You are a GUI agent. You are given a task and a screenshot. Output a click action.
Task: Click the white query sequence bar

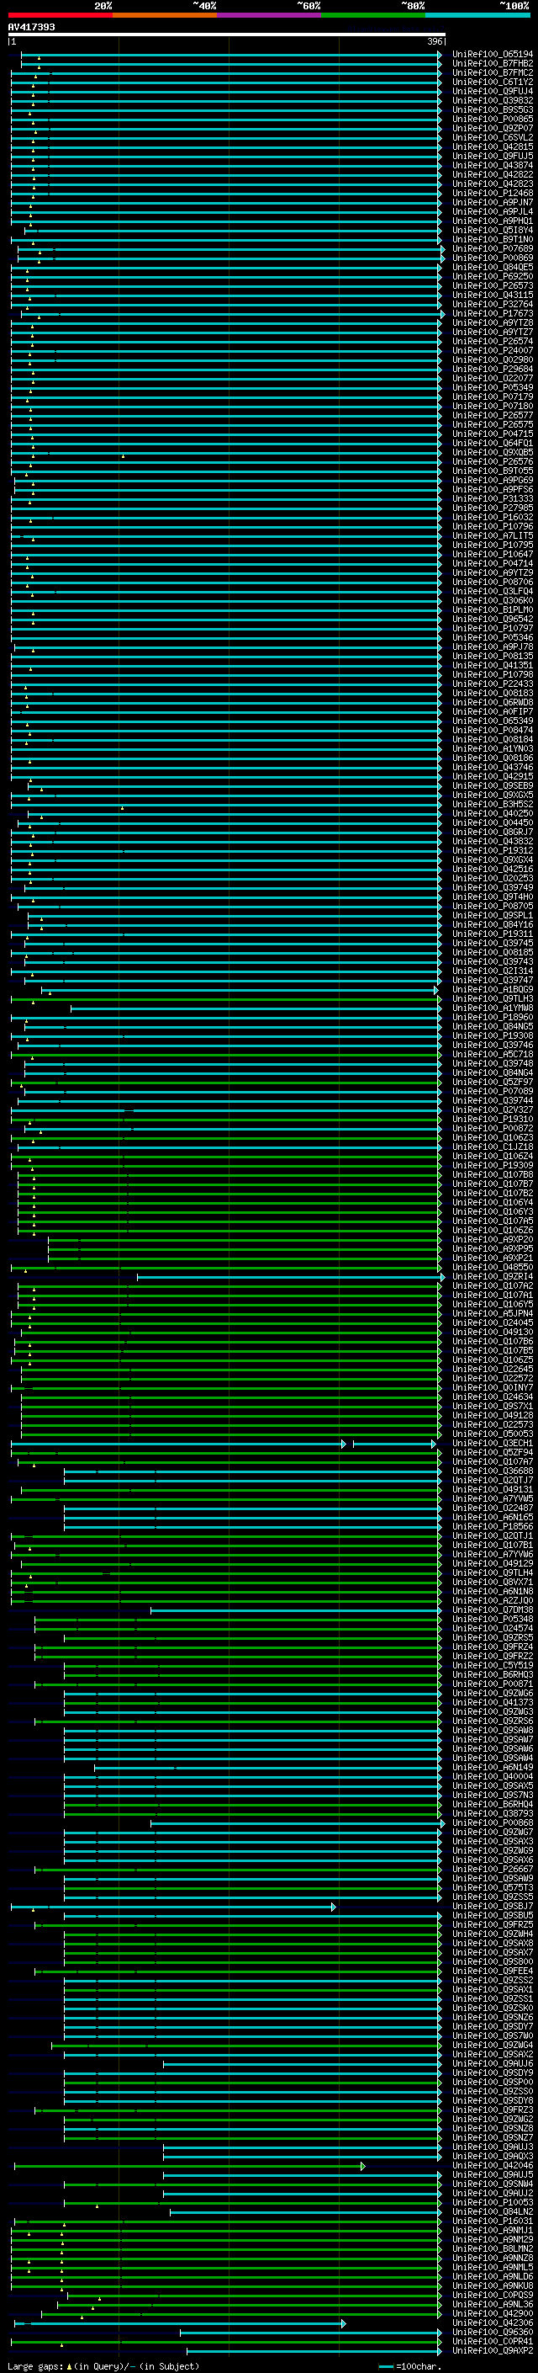227,35
